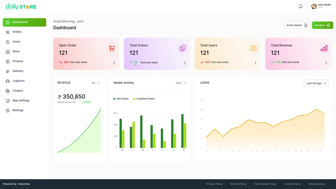Click the Good Morning, John greeting
This screenshot has height=189, width=336.
point(68,21)
